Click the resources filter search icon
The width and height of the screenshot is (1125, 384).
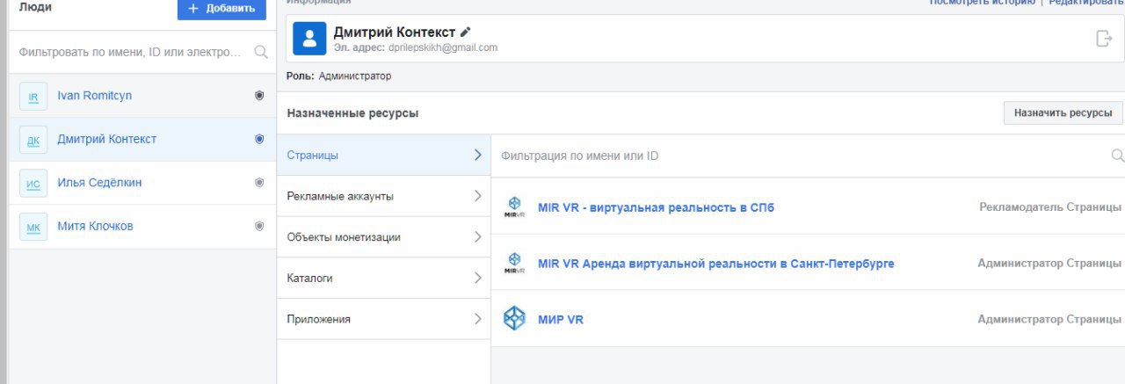click(x=1117, y=156)
